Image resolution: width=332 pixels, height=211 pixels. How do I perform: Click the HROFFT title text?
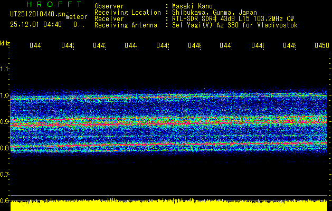(x=54, y=4)
